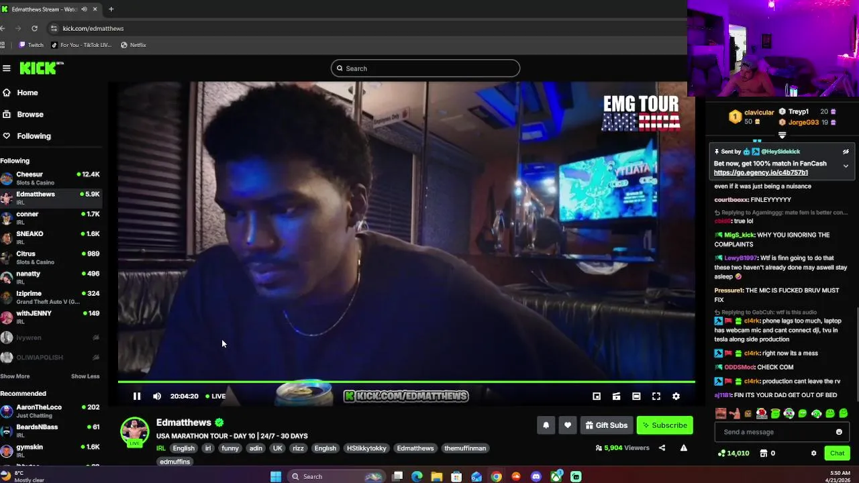Screen dimensions: 859x483
Task: Click the Kick logo
Action: tap(41, 68)
